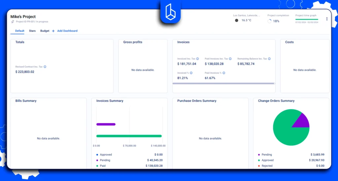This screenshot has width=338, height=181.
Task: Click info icon next to Paid Invoices Inc. Tax
Action: point(230,59)
